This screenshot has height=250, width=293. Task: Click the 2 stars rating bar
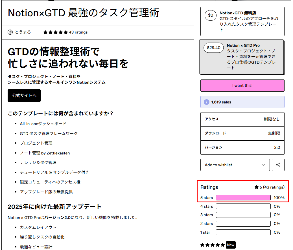[x=243, y=224]
